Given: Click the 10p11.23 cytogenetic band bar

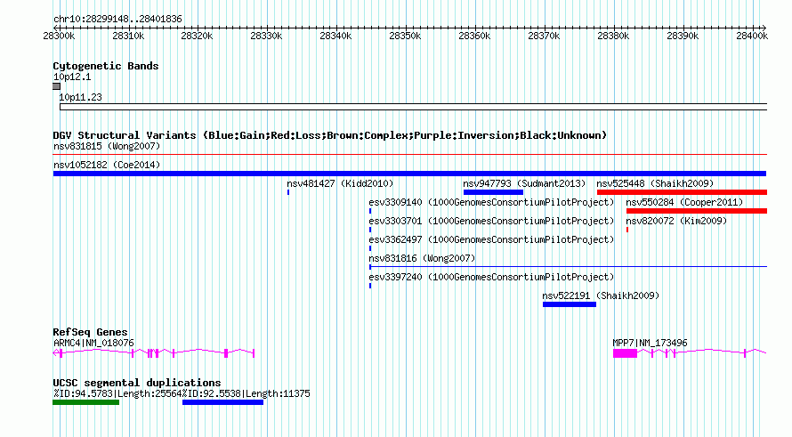Looking at the screenshot, I should click(x=413, y=107).
